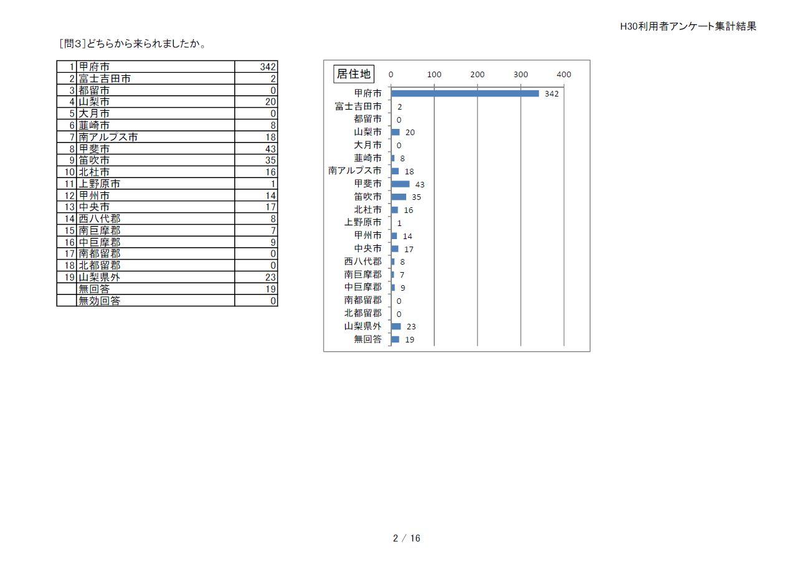Image resolution: width=803 pixels, height=566 pixels.
Task: Click the chart axis label 300
Action: (x=521, y=74)
